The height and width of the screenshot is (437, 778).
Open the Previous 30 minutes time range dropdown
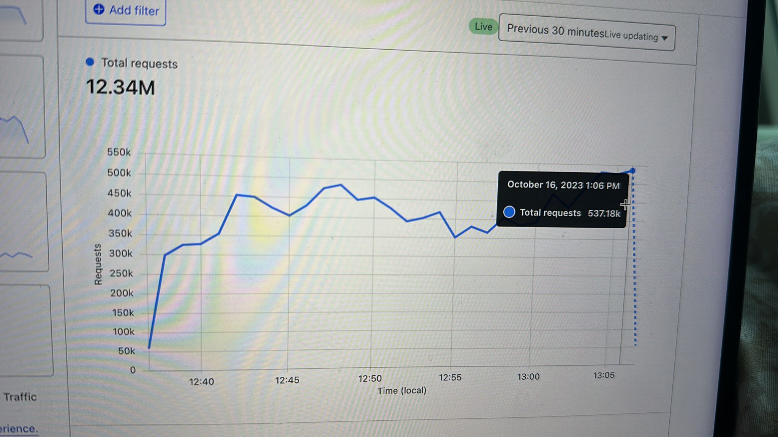click(x=587, y=33)
